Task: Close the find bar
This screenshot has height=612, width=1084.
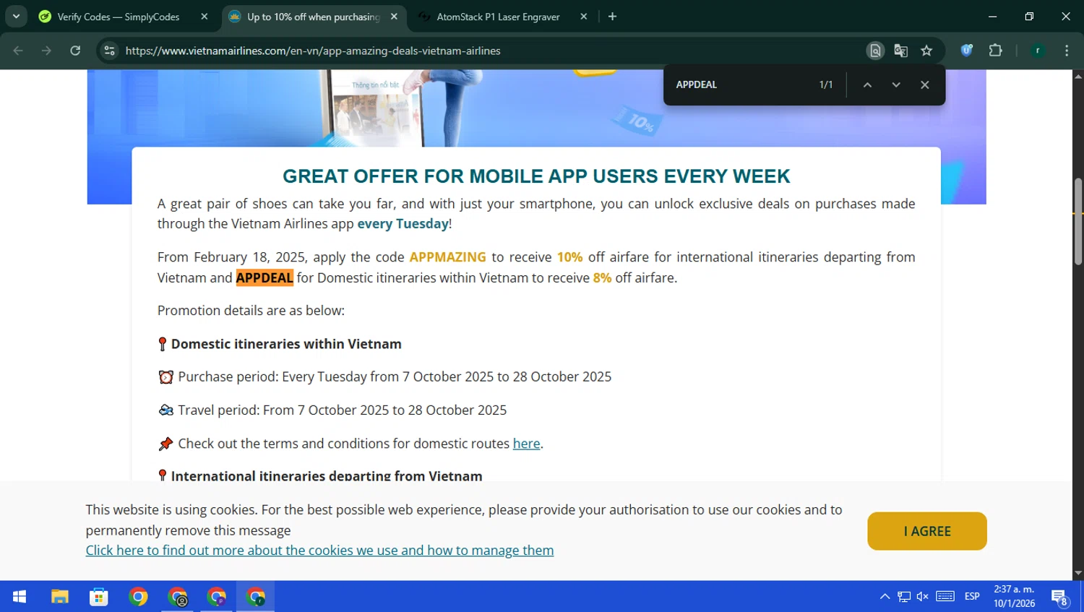Action: 925,85
